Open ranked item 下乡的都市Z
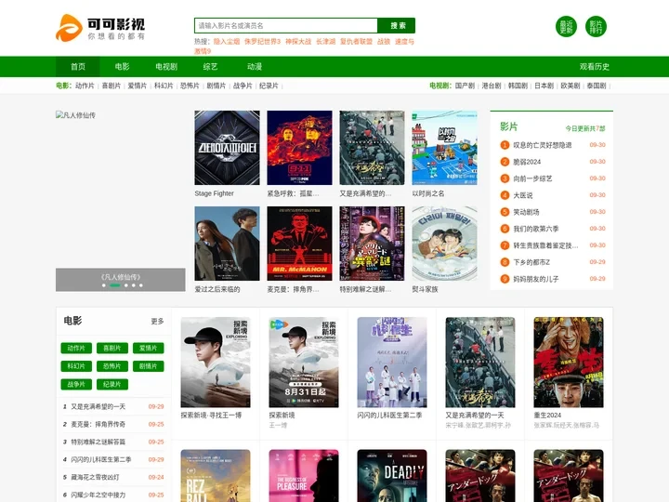The height and width of the screenshot is (502, 669). [531, 262]
